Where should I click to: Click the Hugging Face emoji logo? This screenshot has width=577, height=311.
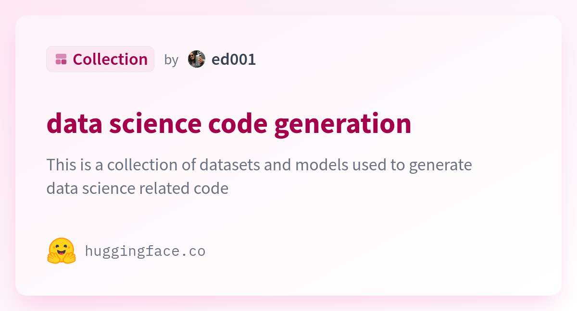(x=62, y=251)
